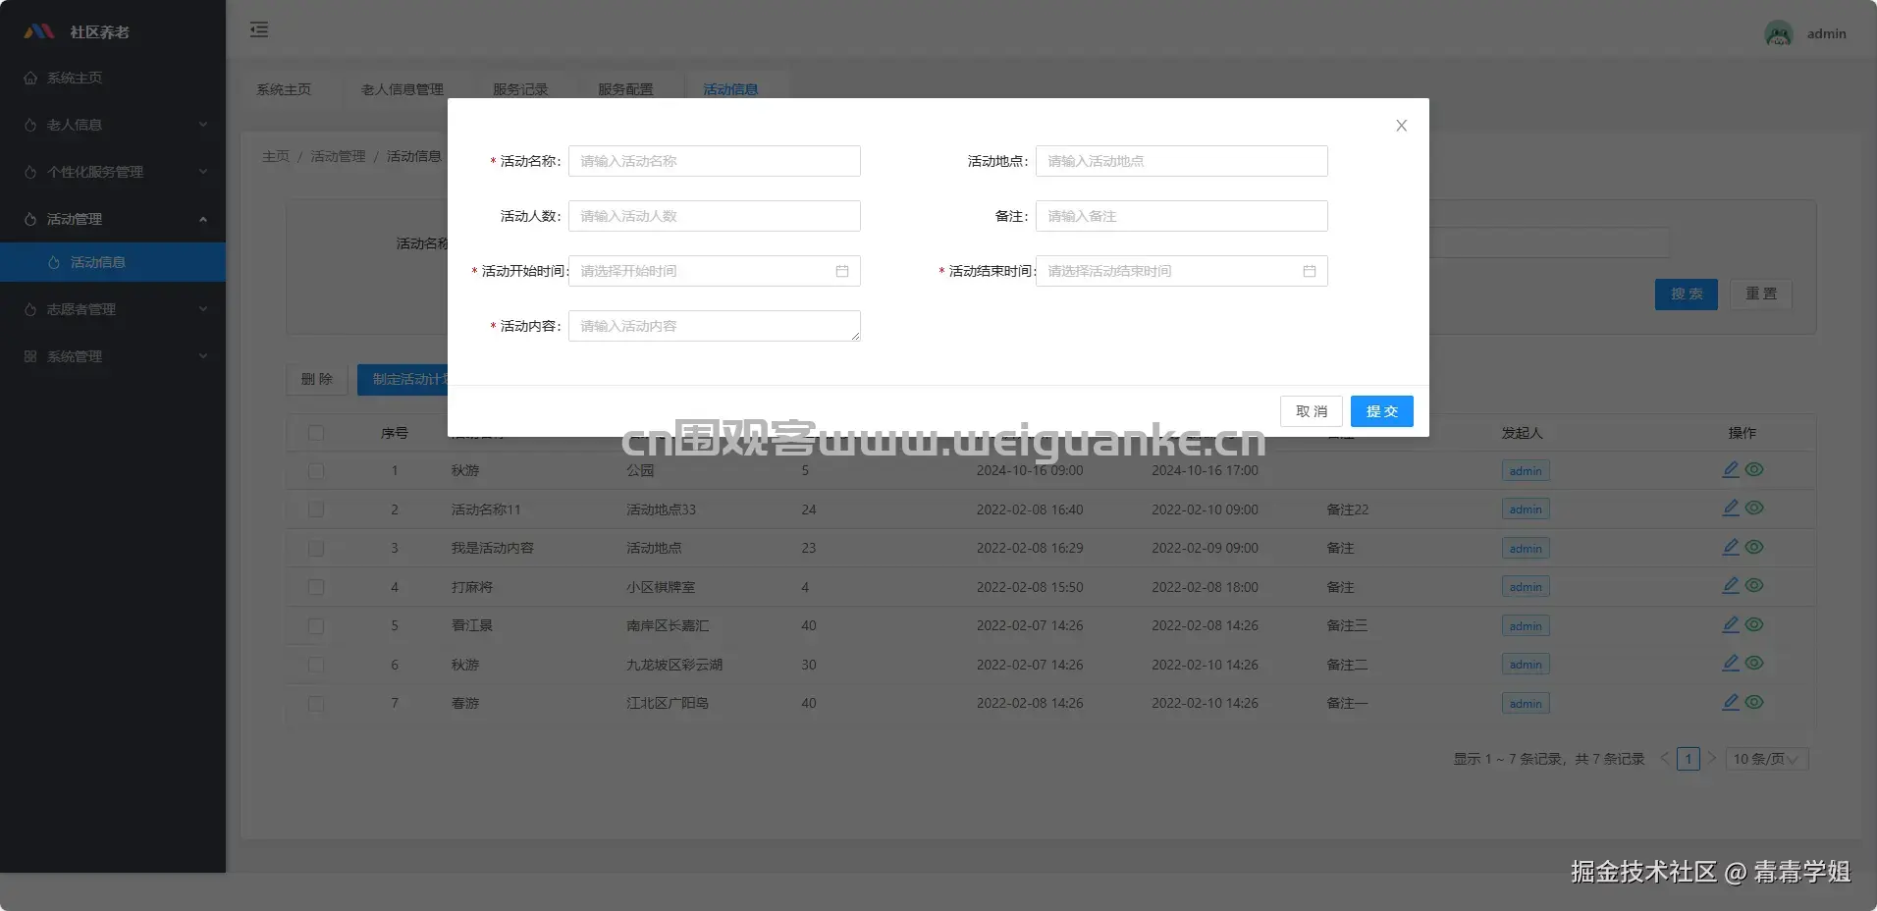Edit the 我是活动内容 row via pencil icon
1877x911 pixels.
[1731, 548]
